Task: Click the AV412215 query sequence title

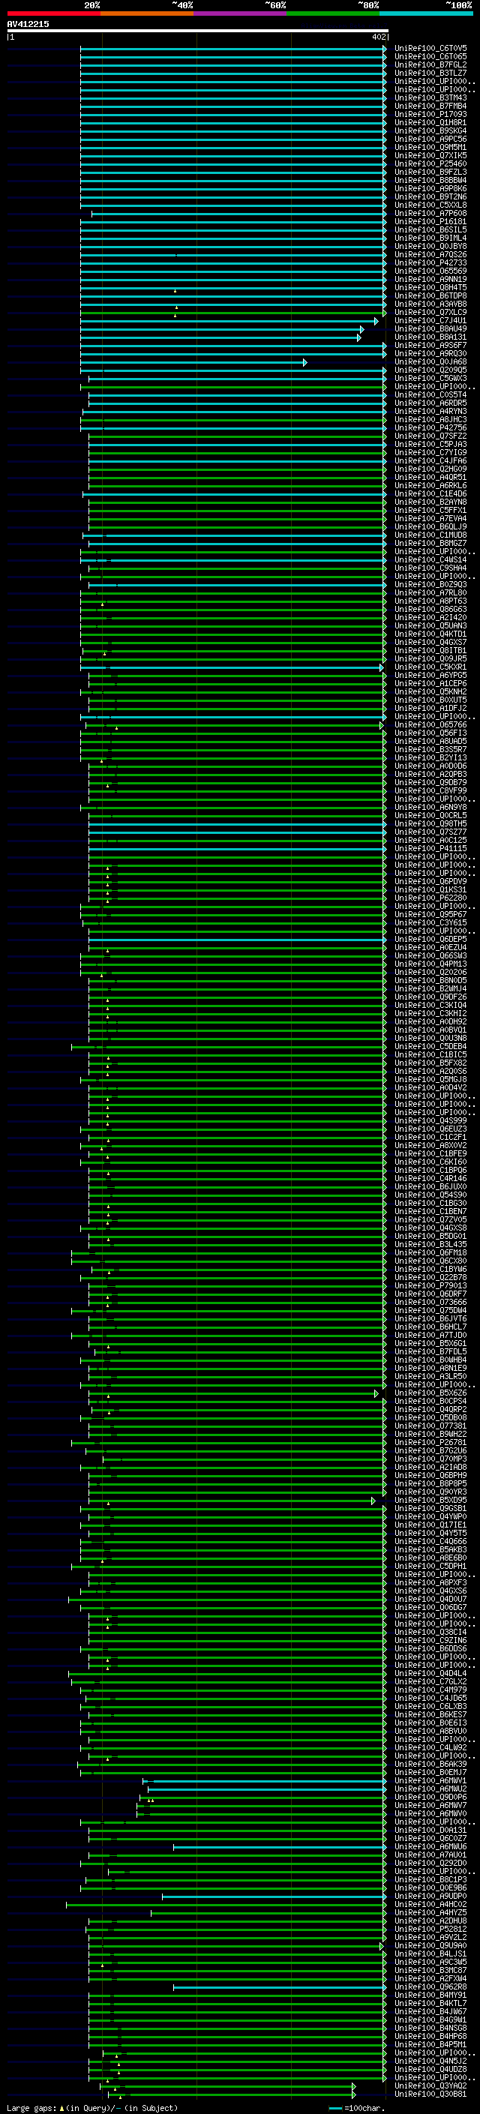Action: [28, 24]
